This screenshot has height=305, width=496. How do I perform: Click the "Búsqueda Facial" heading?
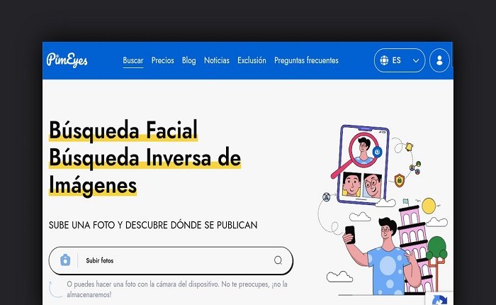[123, 130]
